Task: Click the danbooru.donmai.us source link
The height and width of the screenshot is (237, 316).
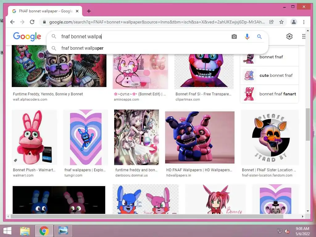Action: point(131,175)
